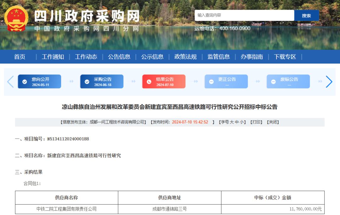
Task: Open the 工作通知 menu item
Action: point(53,57)
